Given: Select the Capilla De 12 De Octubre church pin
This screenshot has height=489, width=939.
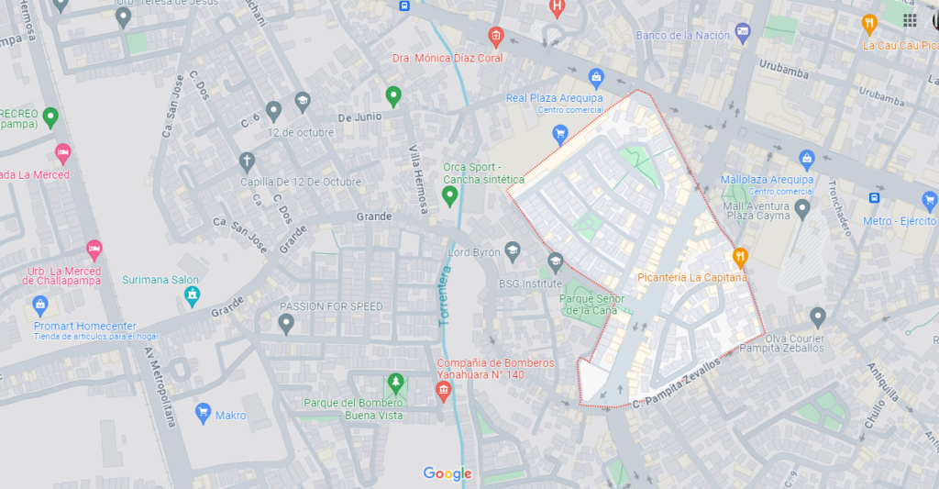Looking at the screenshot, I should 247,162.
